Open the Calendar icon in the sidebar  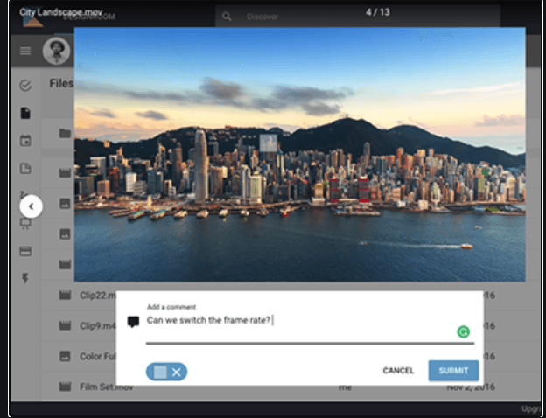point(25,140)
